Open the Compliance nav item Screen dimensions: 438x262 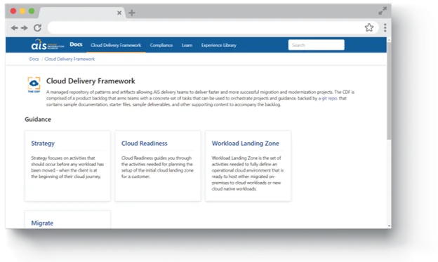point(161,45)
